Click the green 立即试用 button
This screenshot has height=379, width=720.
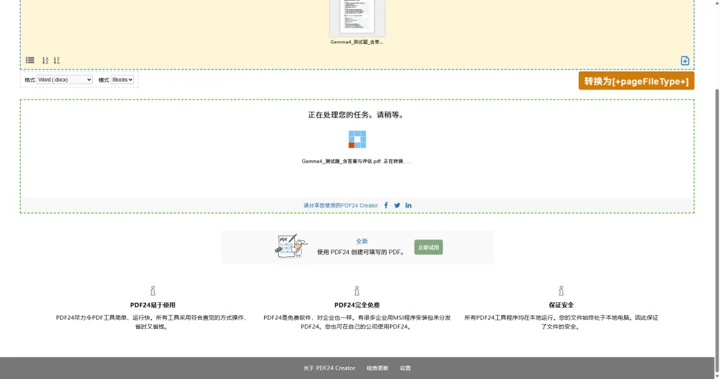point(429,247)
